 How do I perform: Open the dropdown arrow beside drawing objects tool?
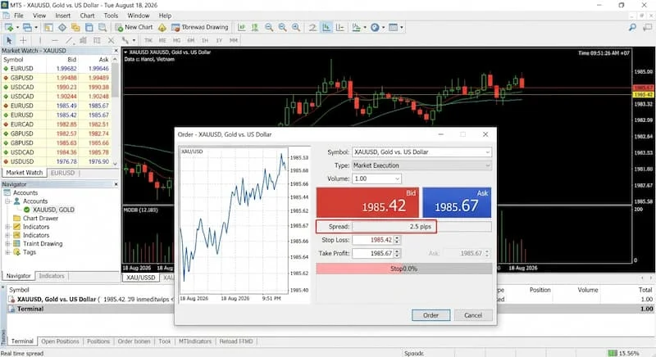134,40
